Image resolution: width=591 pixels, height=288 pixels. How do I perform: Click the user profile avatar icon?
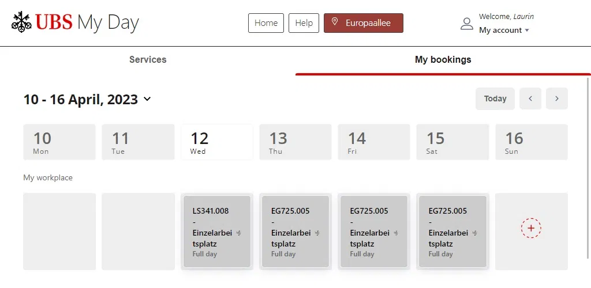466,23
